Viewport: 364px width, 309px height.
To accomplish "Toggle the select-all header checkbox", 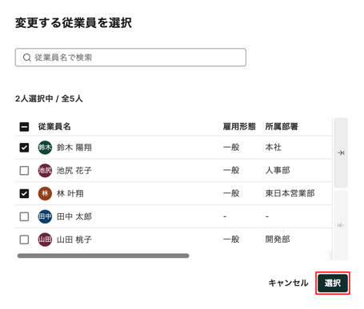I will (x=24, y=127).
